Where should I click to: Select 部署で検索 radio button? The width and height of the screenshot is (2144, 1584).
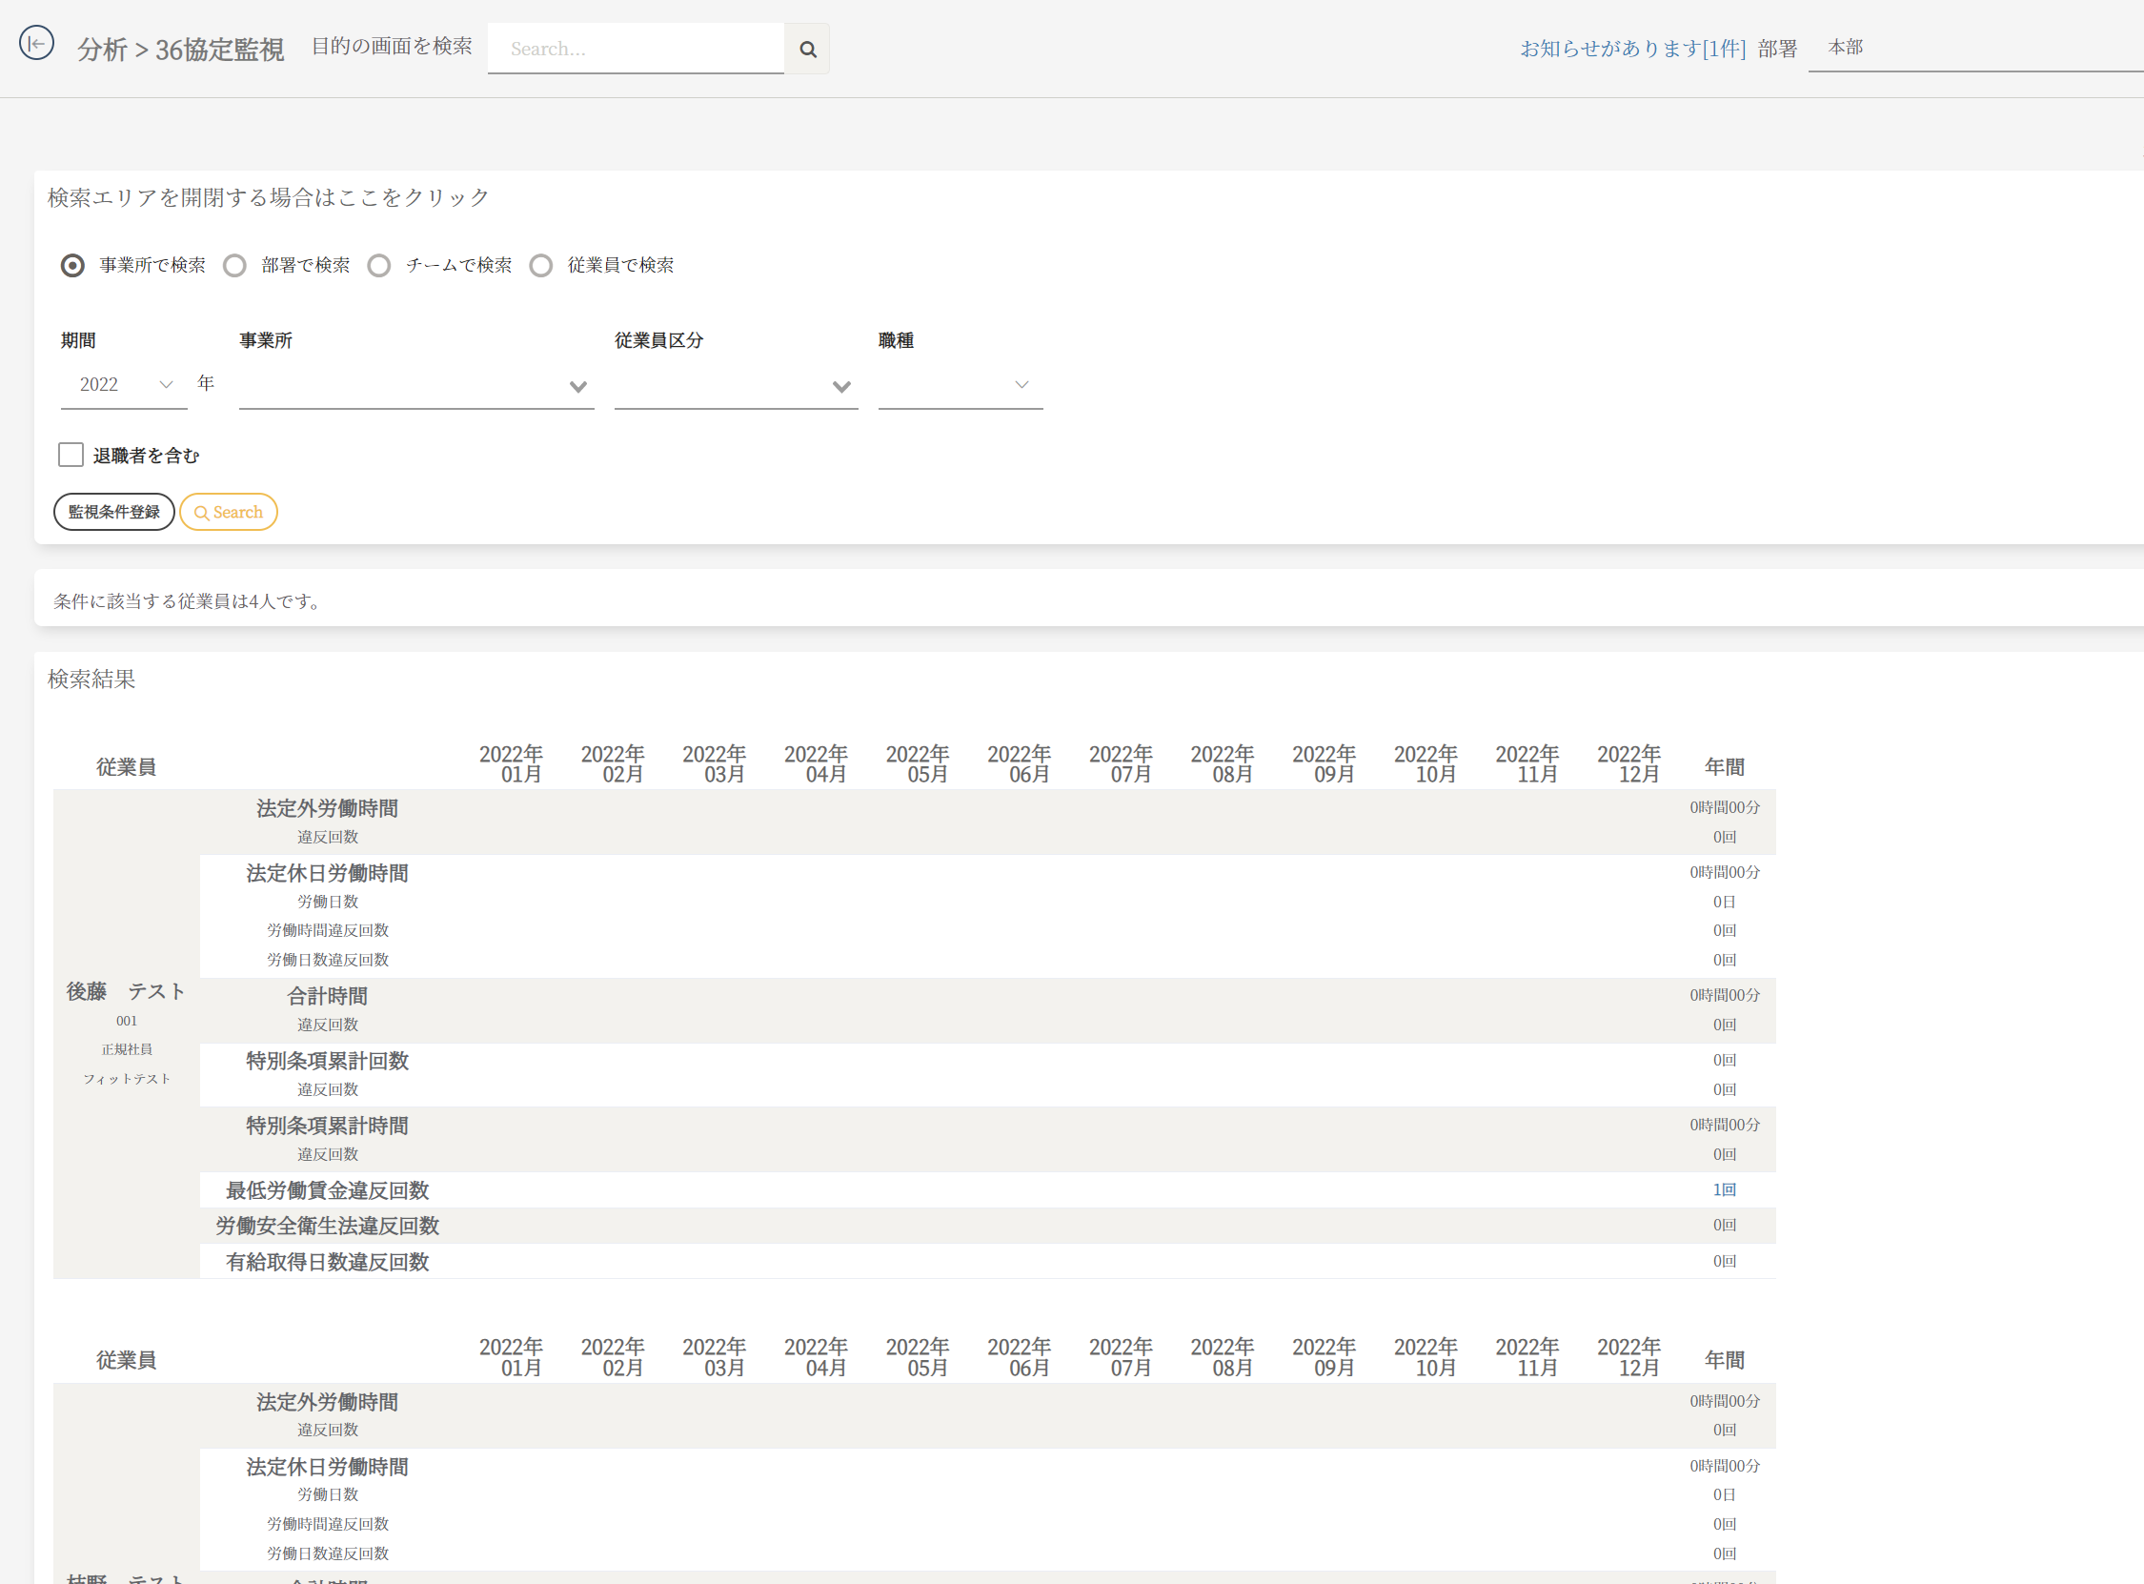(x=234, y=266)
